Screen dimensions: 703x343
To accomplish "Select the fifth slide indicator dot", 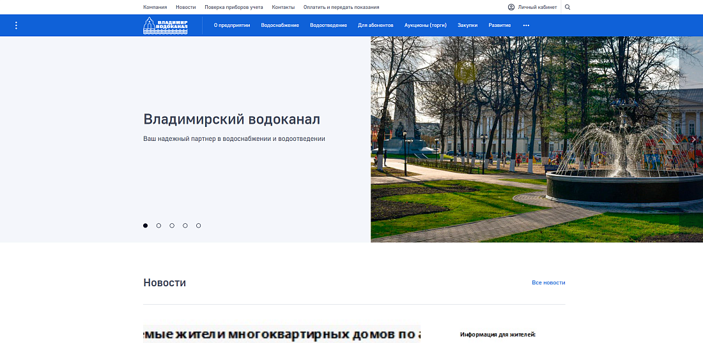I will click(x=199, y=226).
